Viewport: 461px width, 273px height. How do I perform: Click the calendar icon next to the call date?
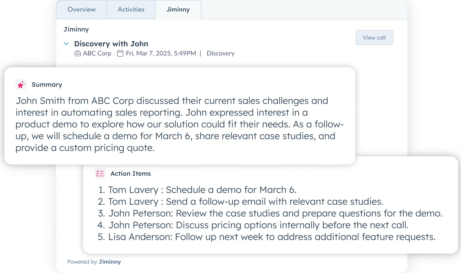pos(120,53)
